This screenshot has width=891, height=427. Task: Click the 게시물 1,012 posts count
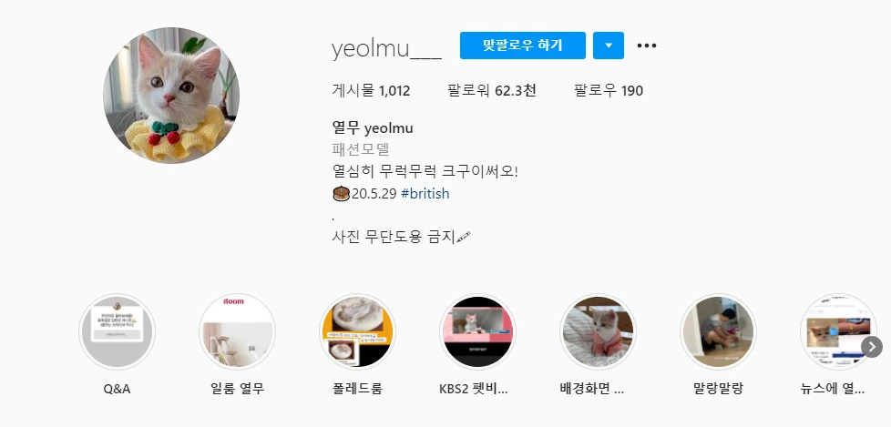click(x=371, y=90)
